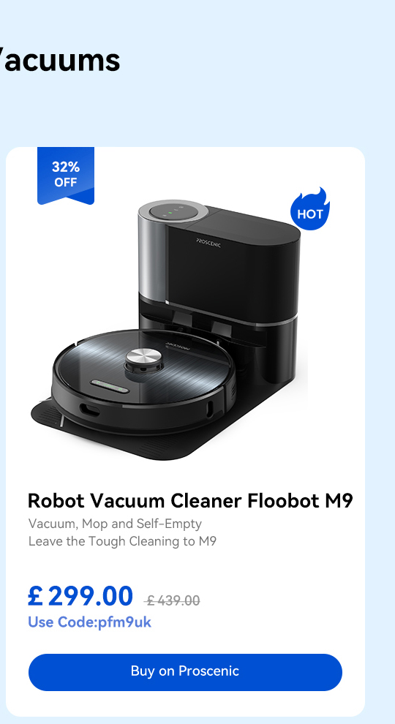This screenshot has width=395, height=724.
Task: Click the silver lidar turret on the robot
Action: click(x=143, y=360)
